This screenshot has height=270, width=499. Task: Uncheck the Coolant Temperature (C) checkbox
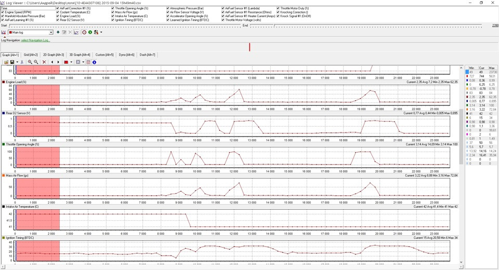pos(58,12)
